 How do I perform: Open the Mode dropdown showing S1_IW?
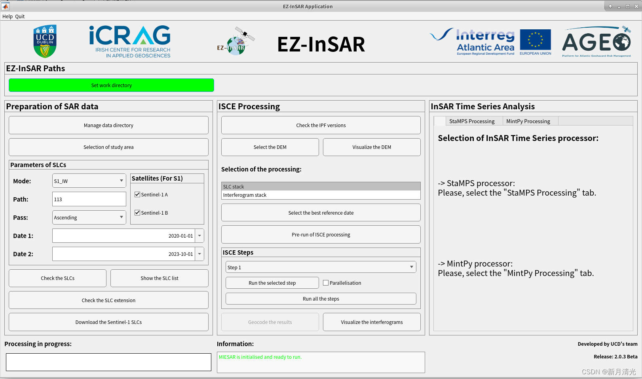pos(89,181)
